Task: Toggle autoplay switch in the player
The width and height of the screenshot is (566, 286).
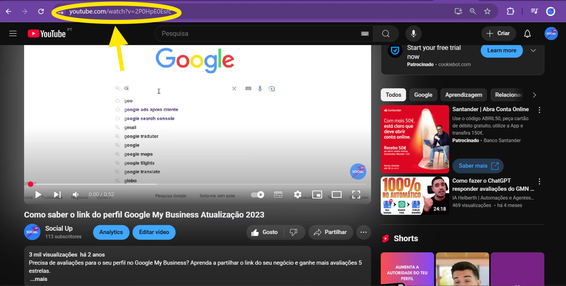Action: click(x=257, y=195)
